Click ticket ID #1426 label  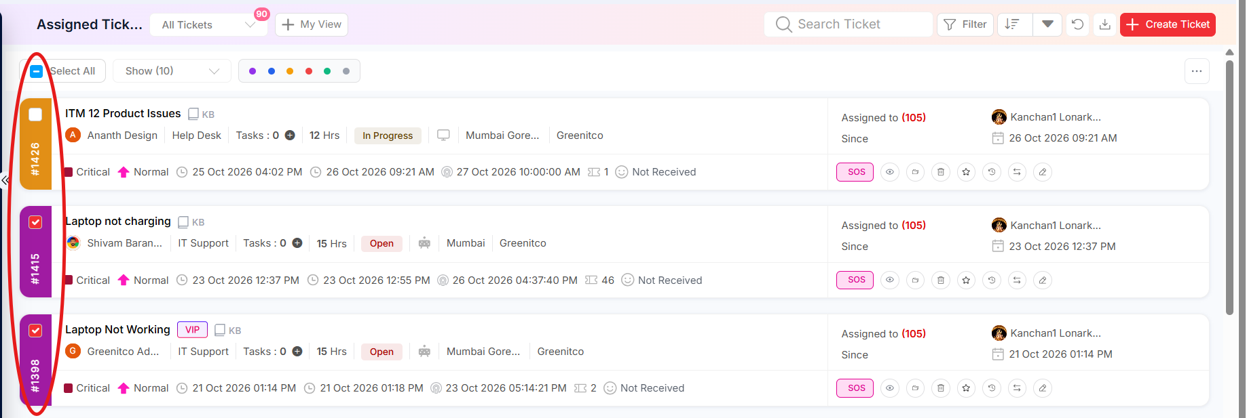point(35,160)
